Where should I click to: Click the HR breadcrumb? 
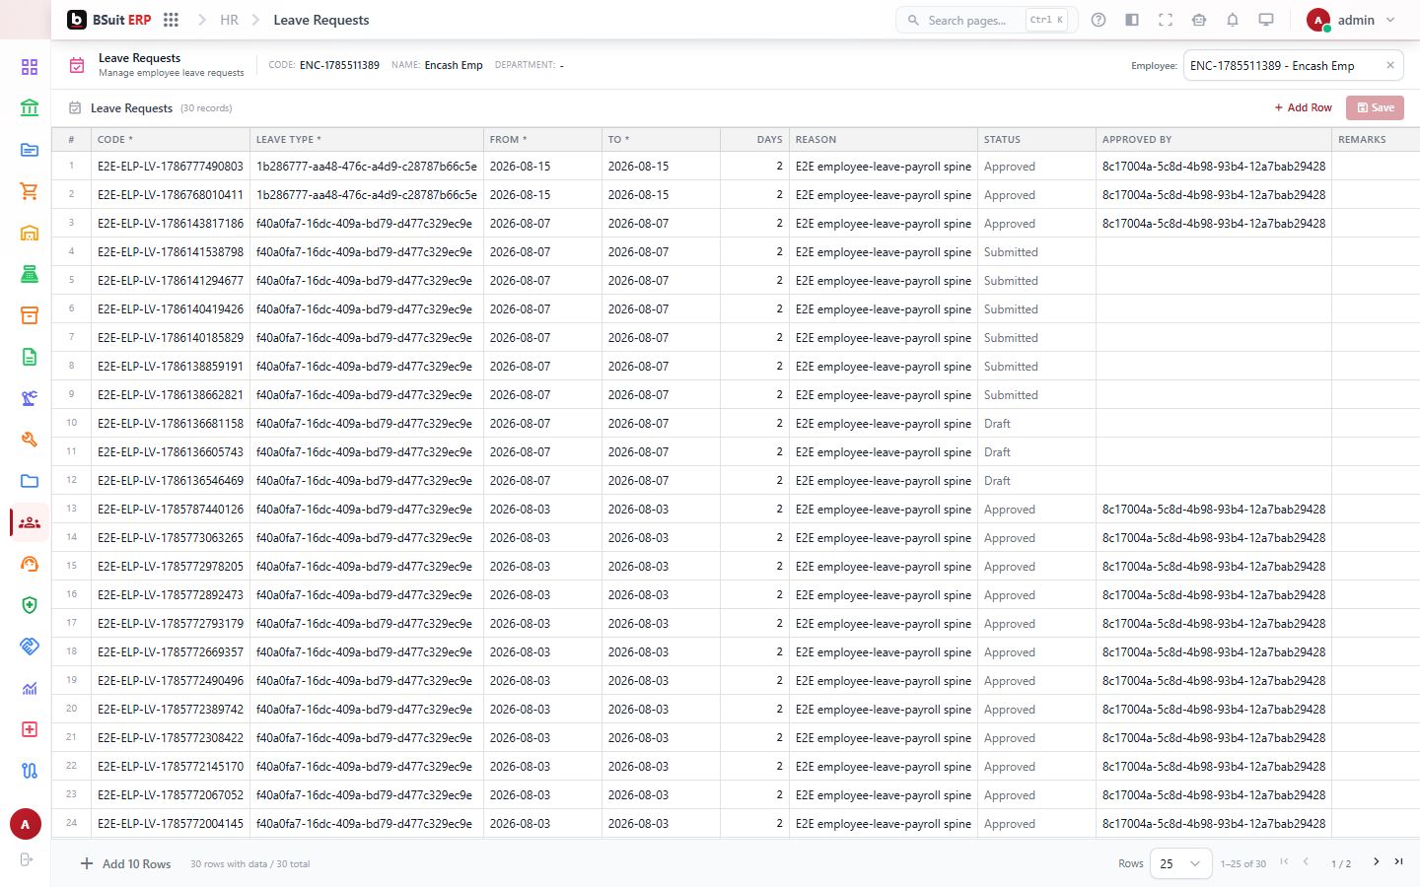tap(229, 20)
